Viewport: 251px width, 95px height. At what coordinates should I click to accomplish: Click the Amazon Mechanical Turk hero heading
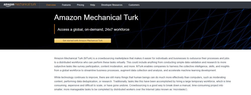click(96, 17)
